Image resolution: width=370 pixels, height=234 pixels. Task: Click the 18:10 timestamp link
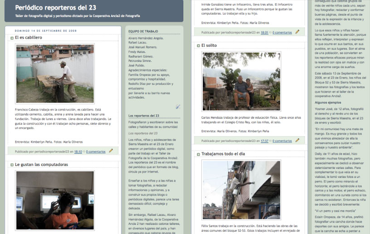(78, 151)
